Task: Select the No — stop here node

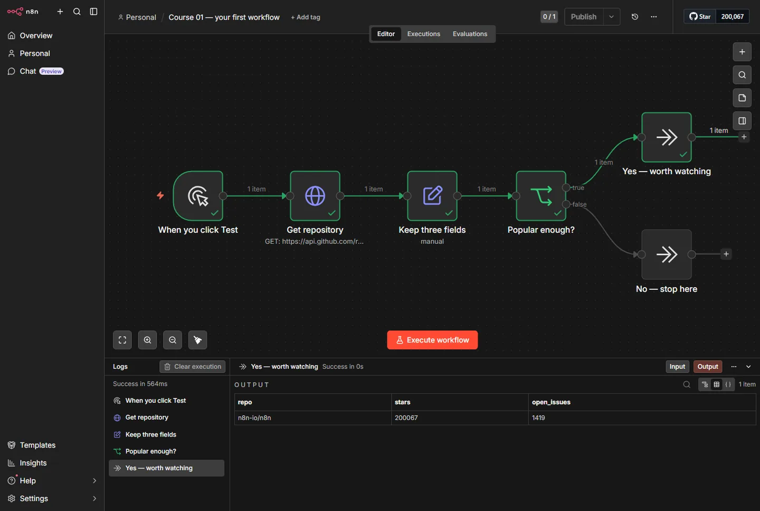Action: click(667, 254)
